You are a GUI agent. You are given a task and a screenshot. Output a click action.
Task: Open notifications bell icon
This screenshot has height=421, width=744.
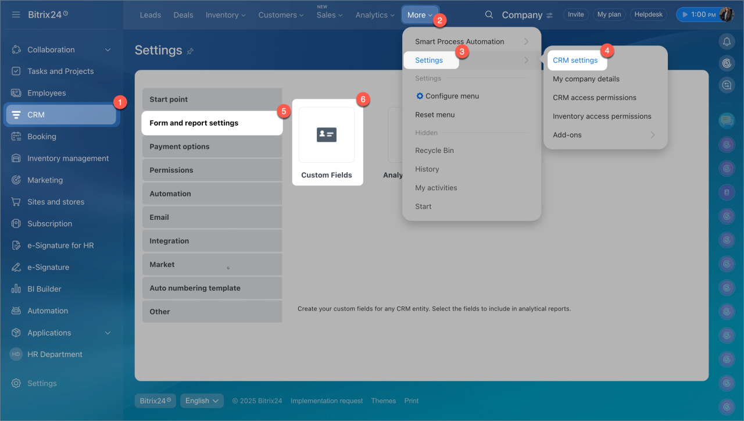[726, 41]
